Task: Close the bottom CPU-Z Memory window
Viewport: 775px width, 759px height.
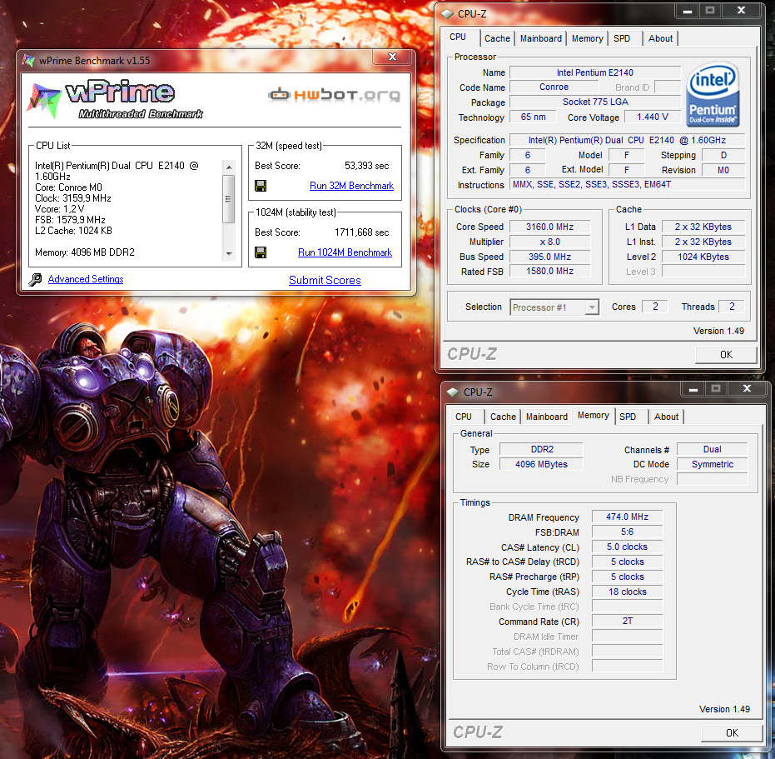Action: pos(747,389)
